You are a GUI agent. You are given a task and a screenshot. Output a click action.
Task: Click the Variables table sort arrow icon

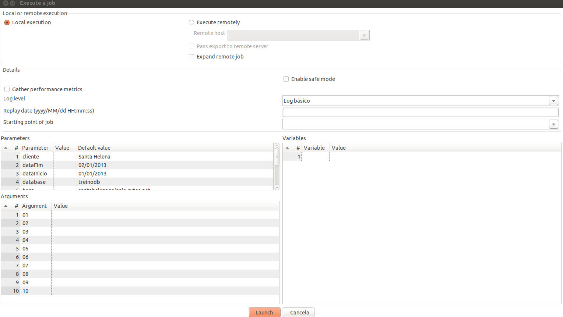[288, 148]
